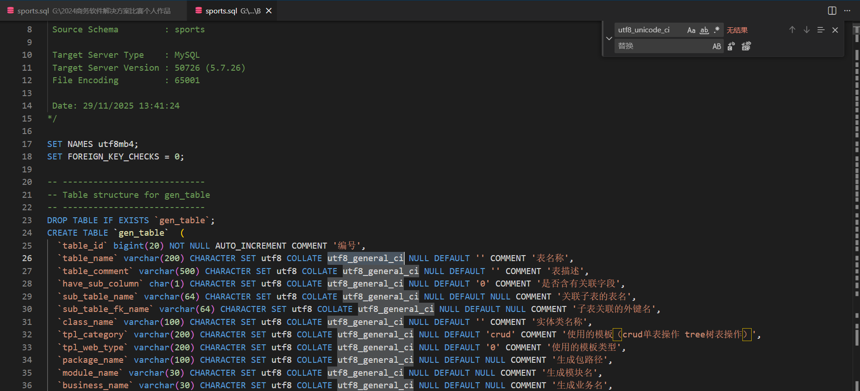
Task: Toggle Find in Selection icon
Action: [821, 30]
